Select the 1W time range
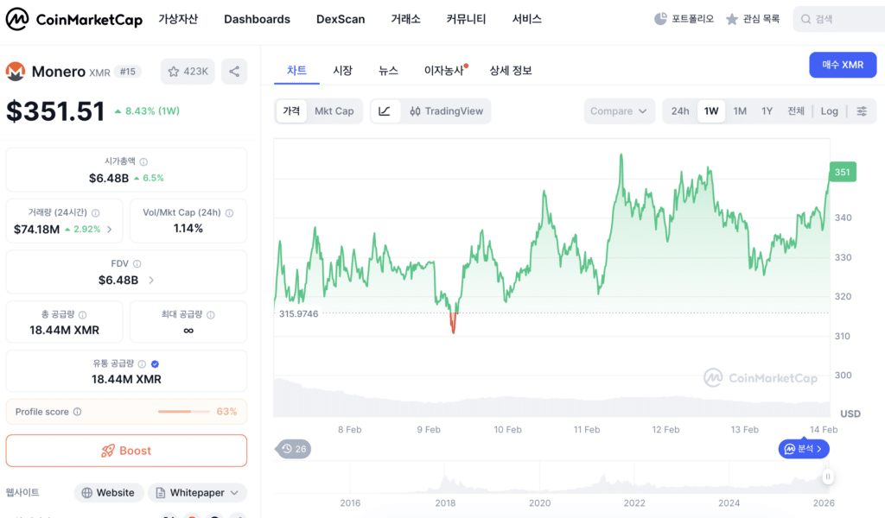Image resolution: width=885 pixels, height=518 pixels. pyautogui.click(x=711, y=111)
